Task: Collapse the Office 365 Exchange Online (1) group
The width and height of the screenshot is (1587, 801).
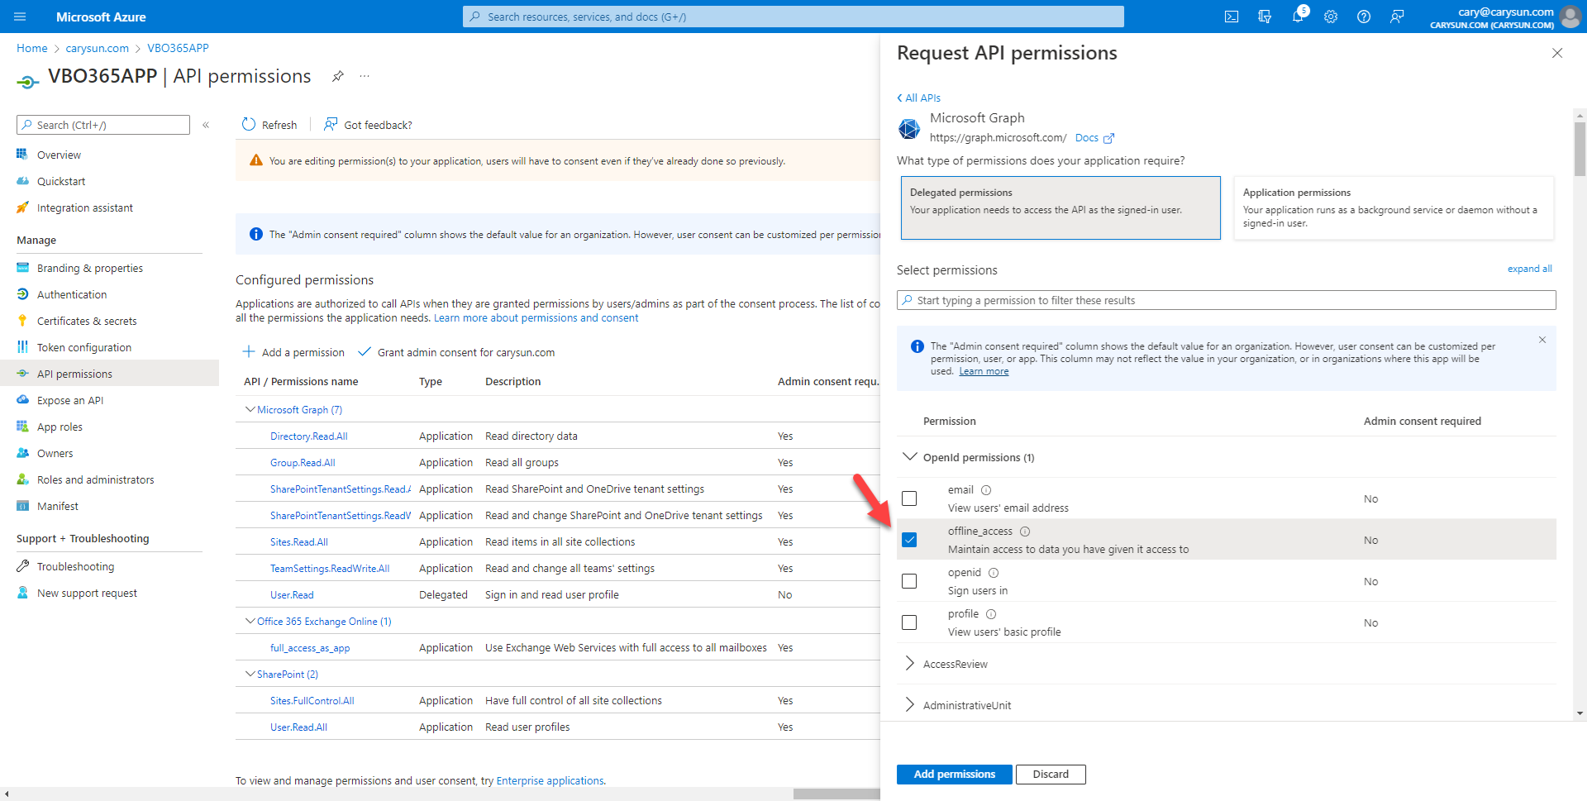Action: tap(250, 622)
